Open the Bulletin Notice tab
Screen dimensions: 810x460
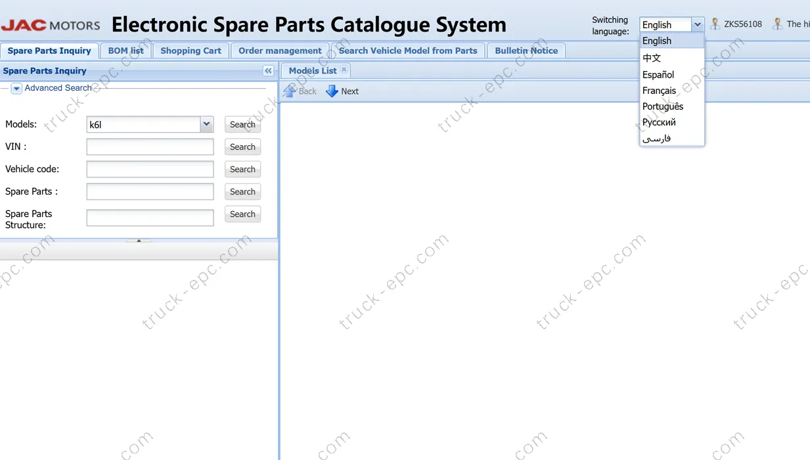pos(526,51)
